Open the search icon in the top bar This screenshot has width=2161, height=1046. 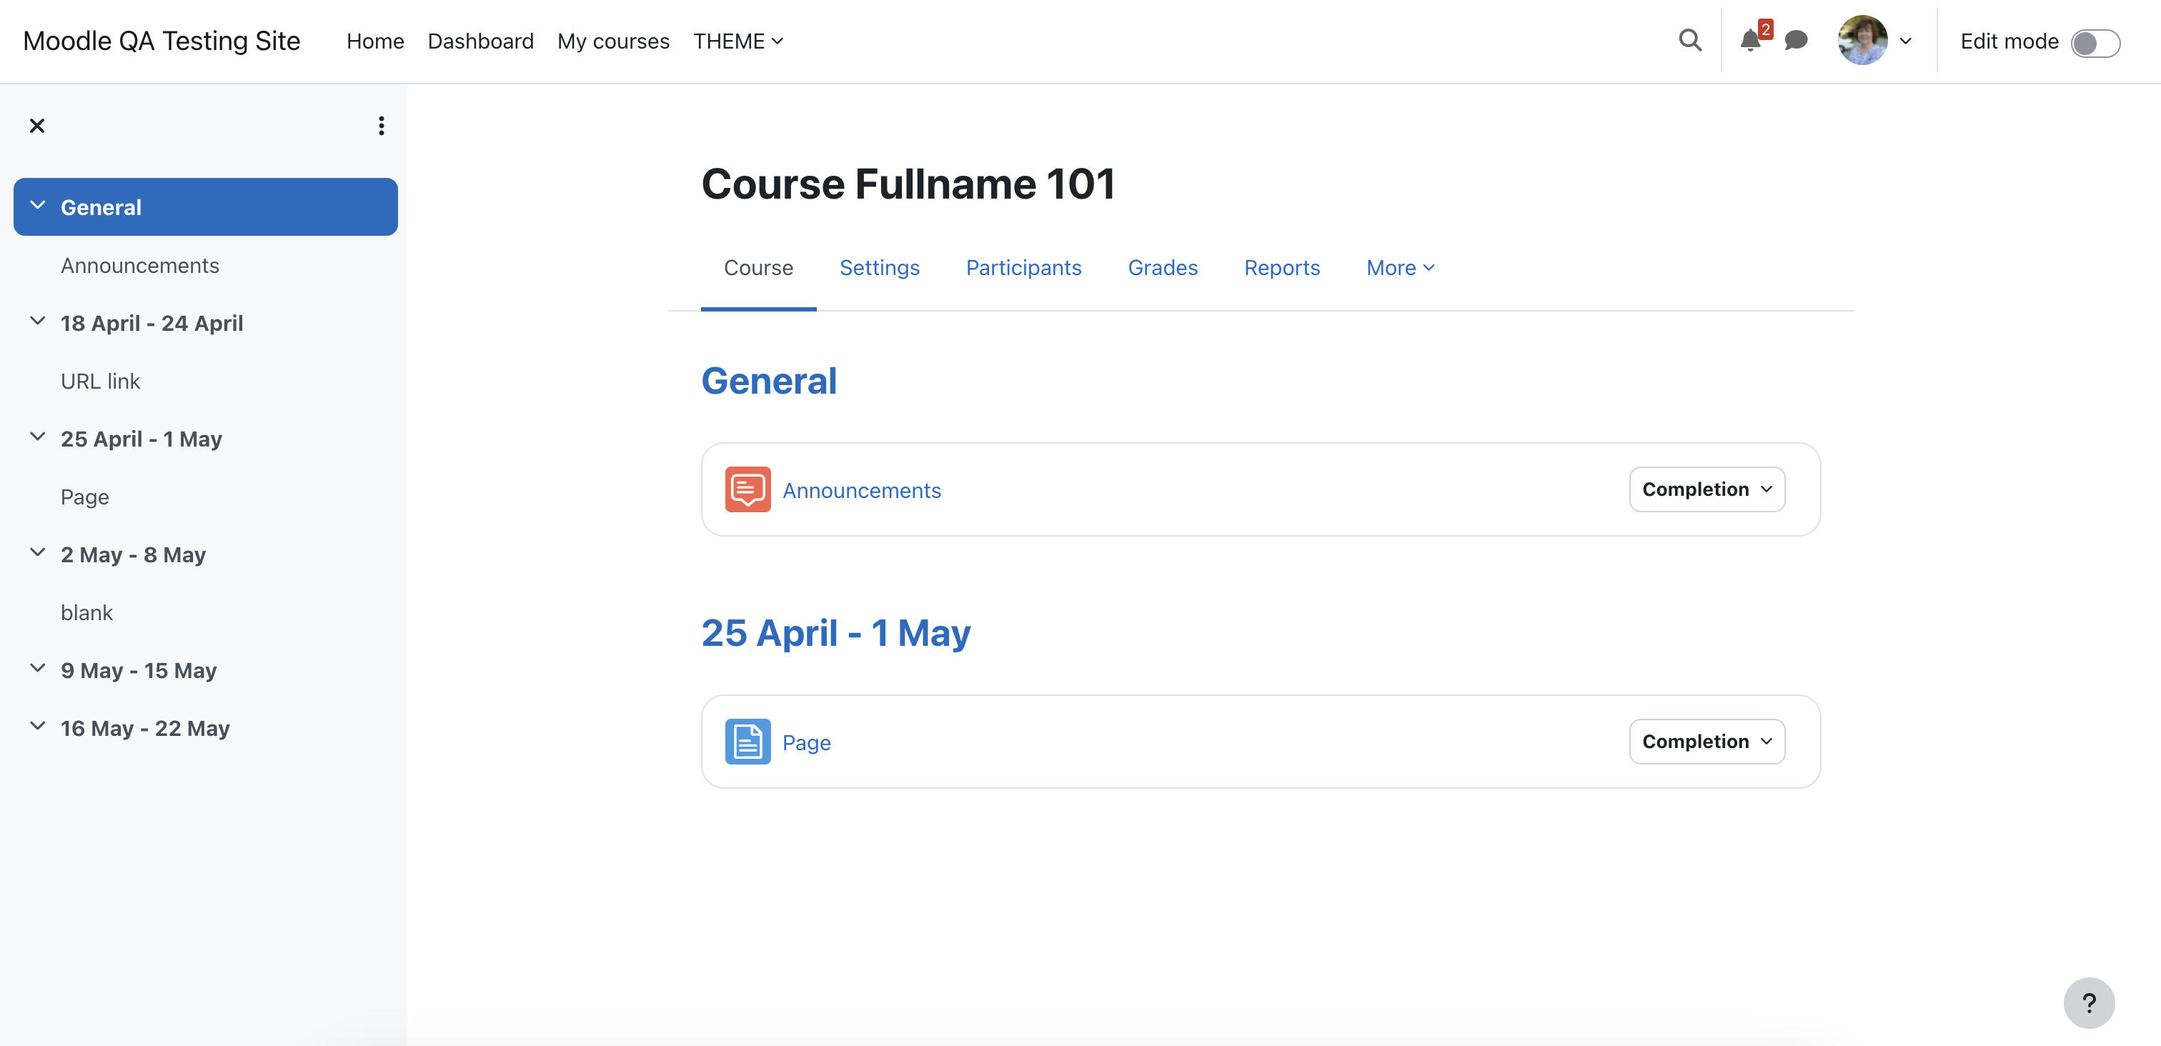click(x=1689, y=40)
